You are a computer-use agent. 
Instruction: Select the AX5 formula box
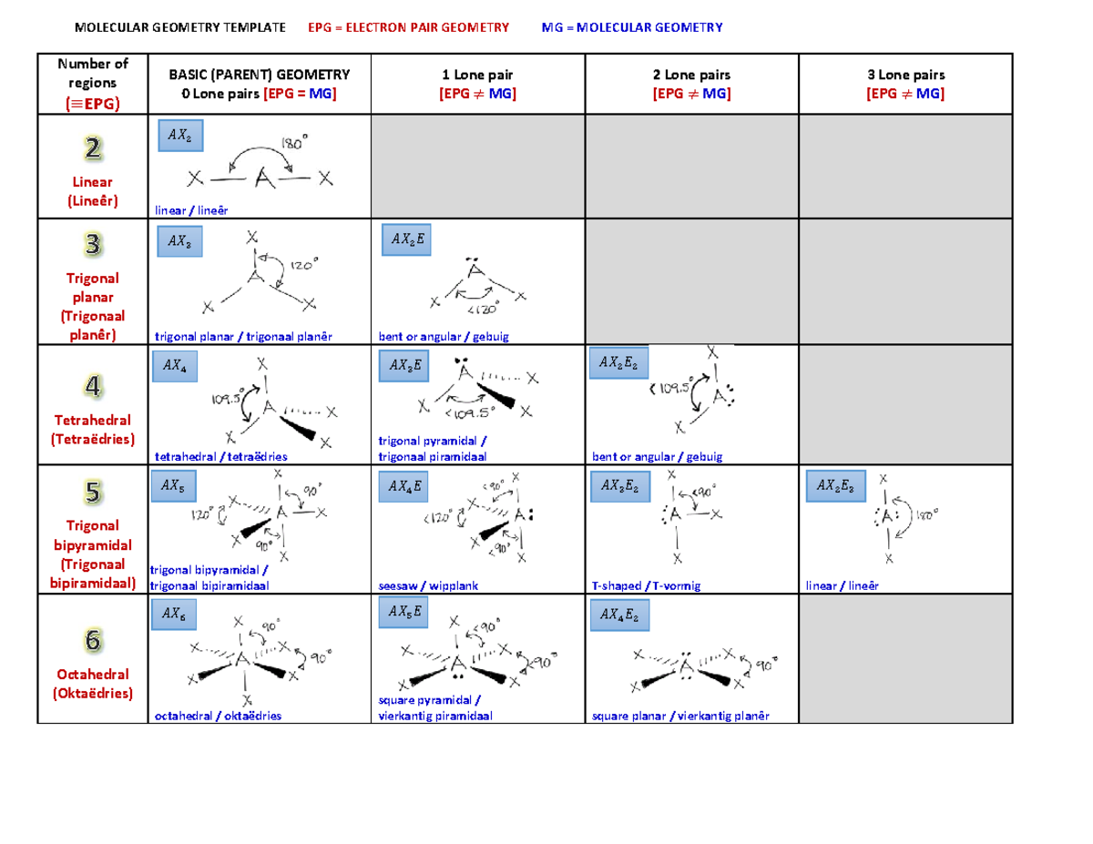[175, 487]
